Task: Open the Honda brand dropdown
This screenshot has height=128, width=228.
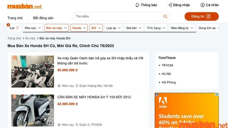Action: point(79,28)
